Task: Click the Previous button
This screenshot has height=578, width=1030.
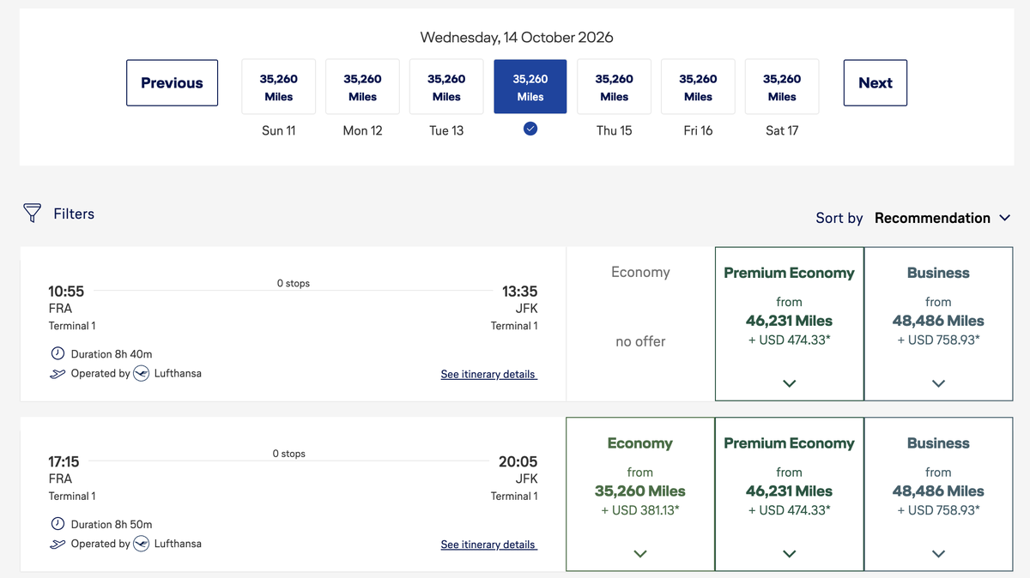Action: point(172,82)
